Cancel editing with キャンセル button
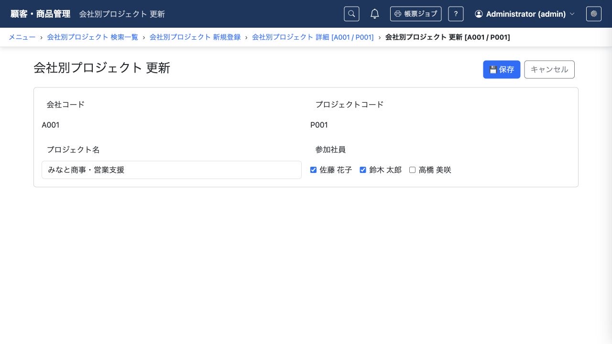Viewport: 612px width, 344px height. tap(549, 70)
